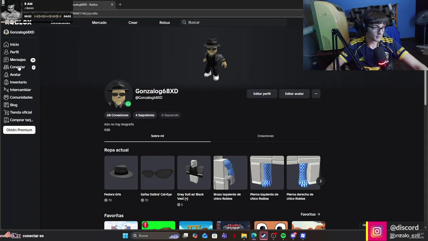Open Microsoft Teams from the taskbar

click(x=224, y=236)
